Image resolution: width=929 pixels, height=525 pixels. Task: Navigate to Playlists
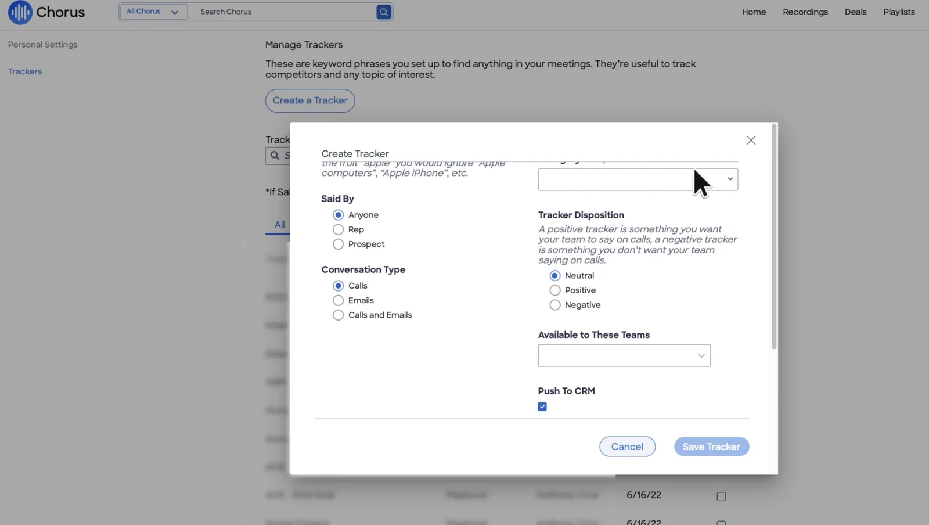(899, 12)
